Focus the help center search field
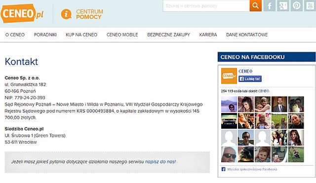The image size is (316, 183). pyautogui.click(x=206, y=6)
